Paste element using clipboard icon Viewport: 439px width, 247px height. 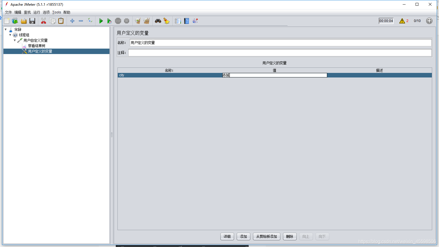(61, 21)
